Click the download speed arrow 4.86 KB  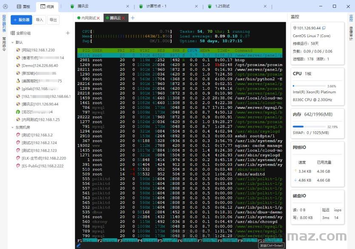[295, 180]
